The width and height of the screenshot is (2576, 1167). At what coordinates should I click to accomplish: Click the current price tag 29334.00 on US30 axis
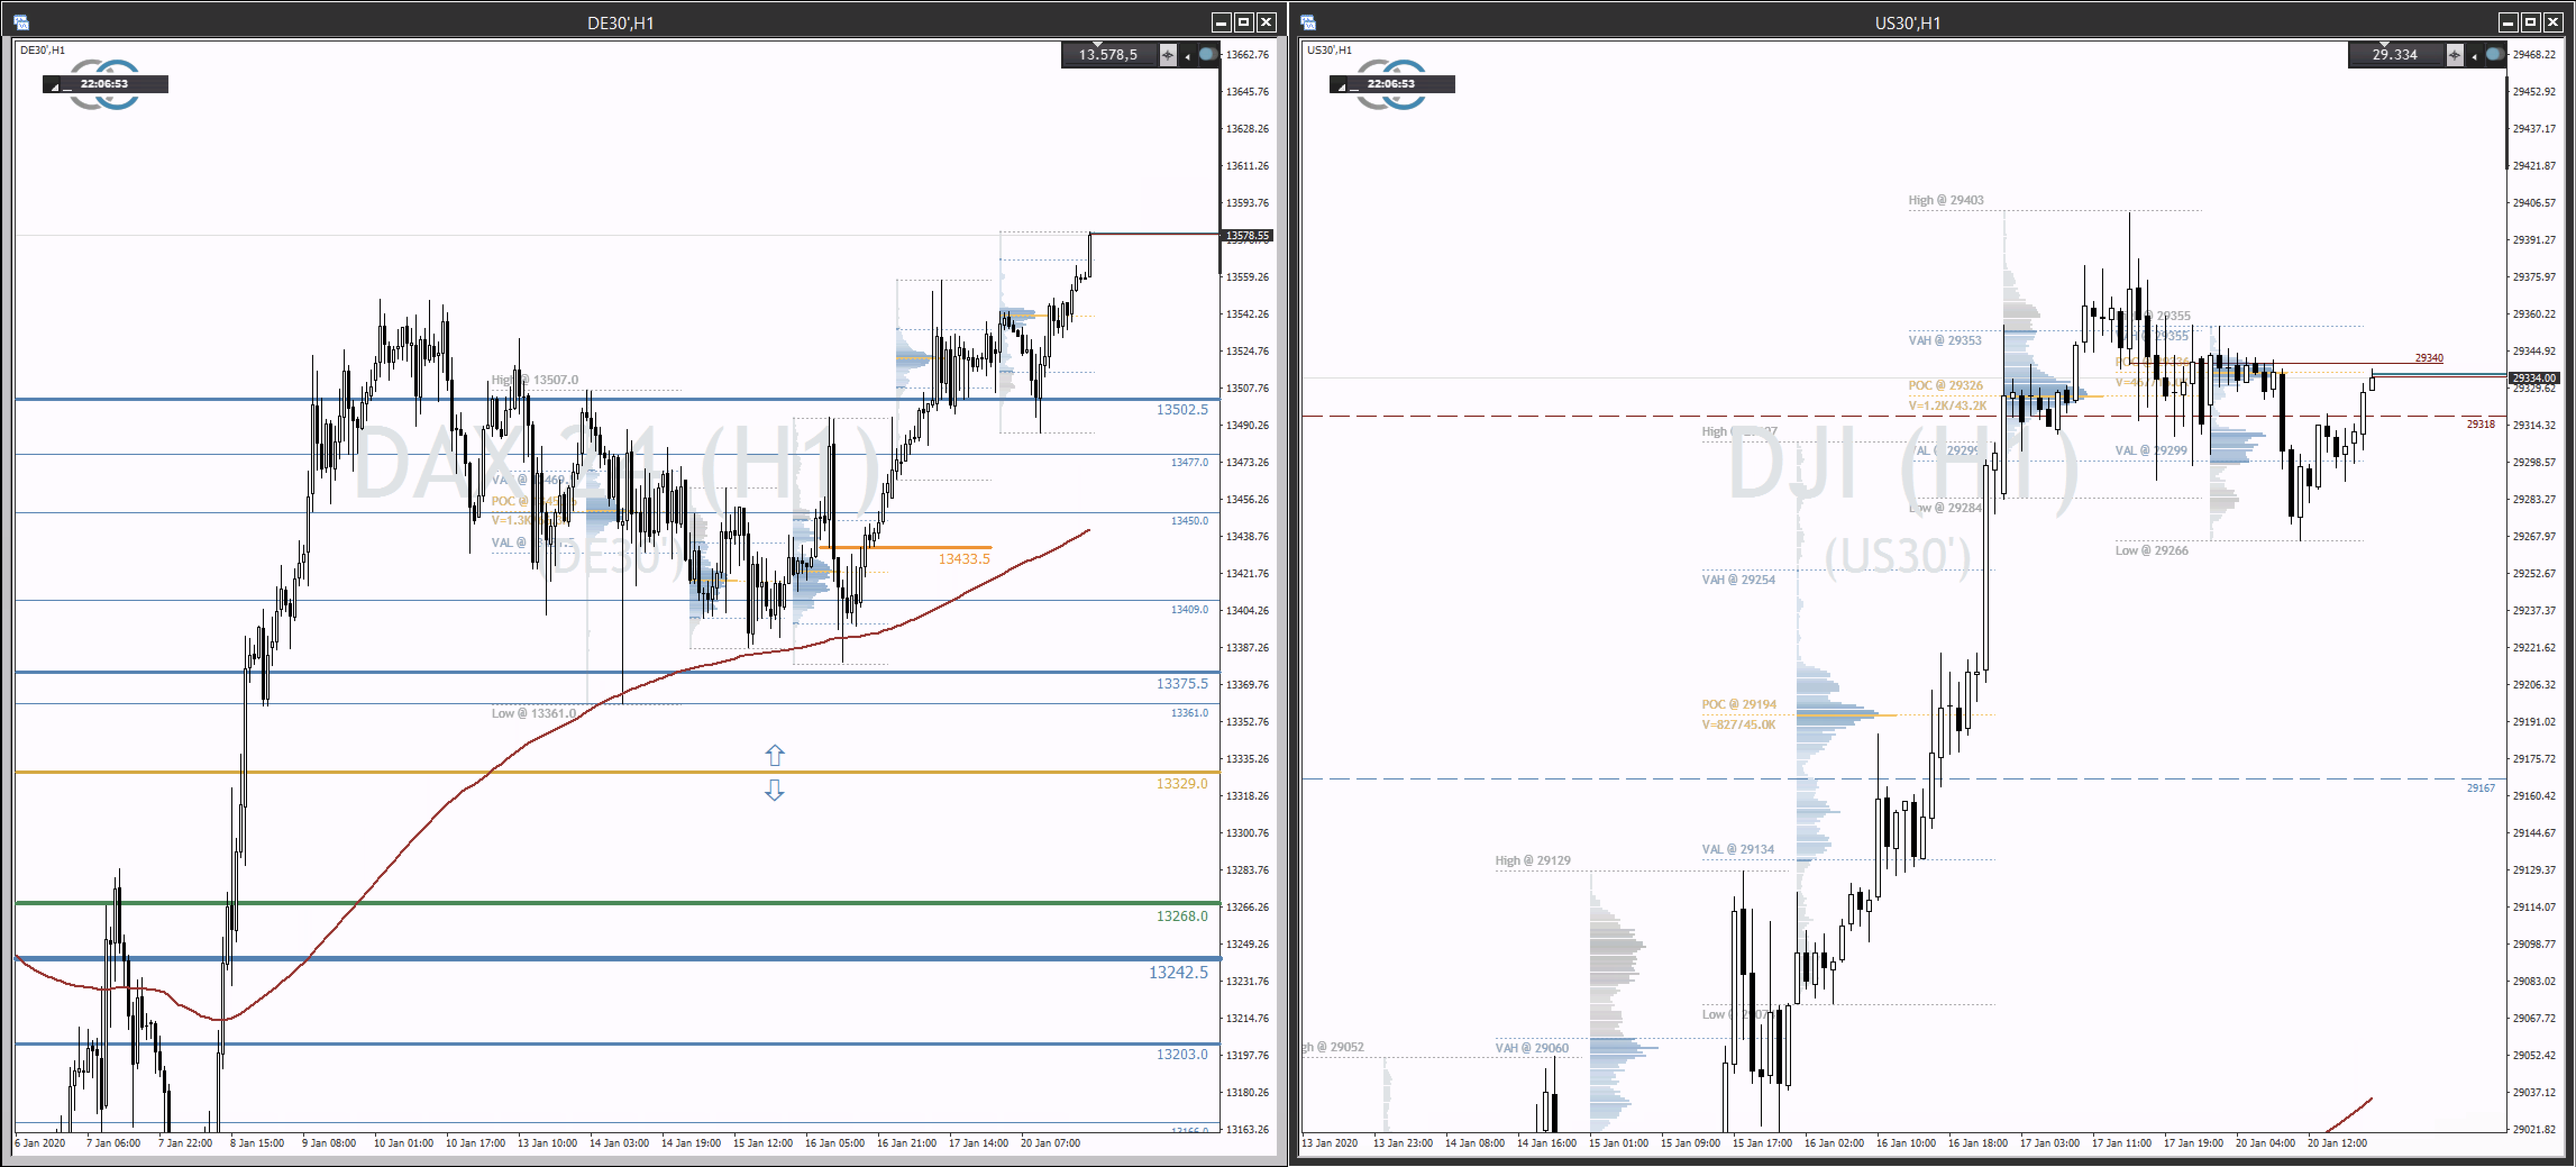(x=2535, y=378)
